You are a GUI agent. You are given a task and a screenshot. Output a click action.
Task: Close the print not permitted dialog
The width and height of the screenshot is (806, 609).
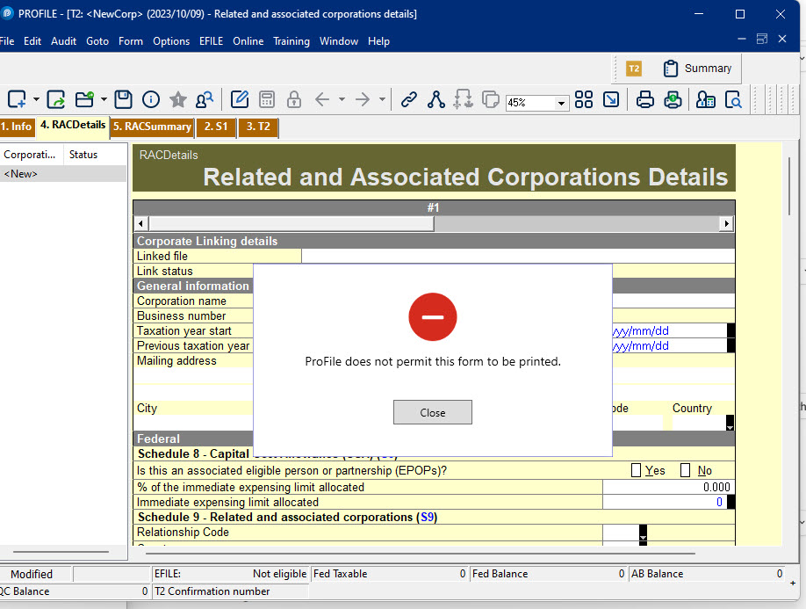[433, 412]
